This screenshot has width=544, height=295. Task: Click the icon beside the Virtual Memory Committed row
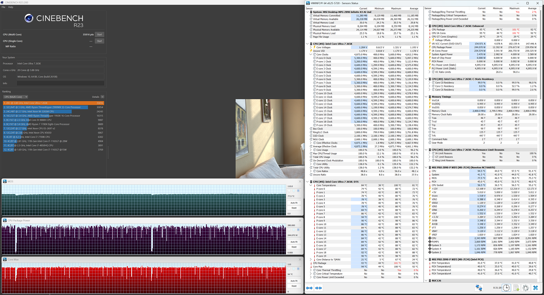[x=311, y=16]
